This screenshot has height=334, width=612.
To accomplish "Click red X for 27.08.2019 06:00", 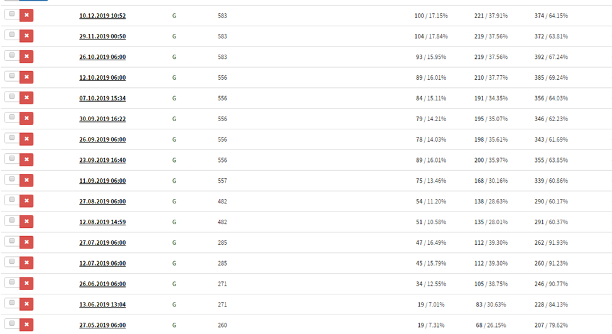I will pyautogui.click(x=26, y=201).
